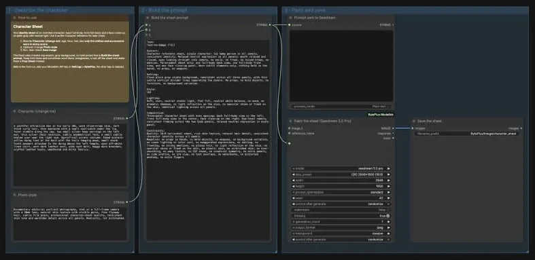Viewport: 535px width, 260px height.
Task: Click the filename_prefix field
Action: coord(466,134)
